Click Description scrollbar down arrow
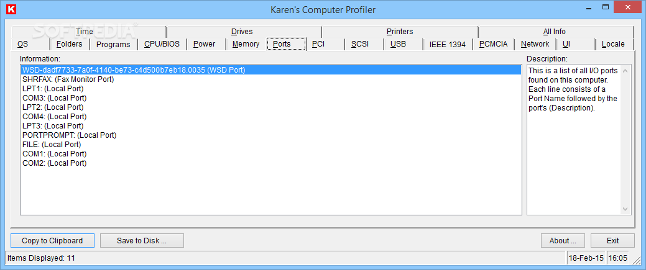 click(x=625, y=209)
